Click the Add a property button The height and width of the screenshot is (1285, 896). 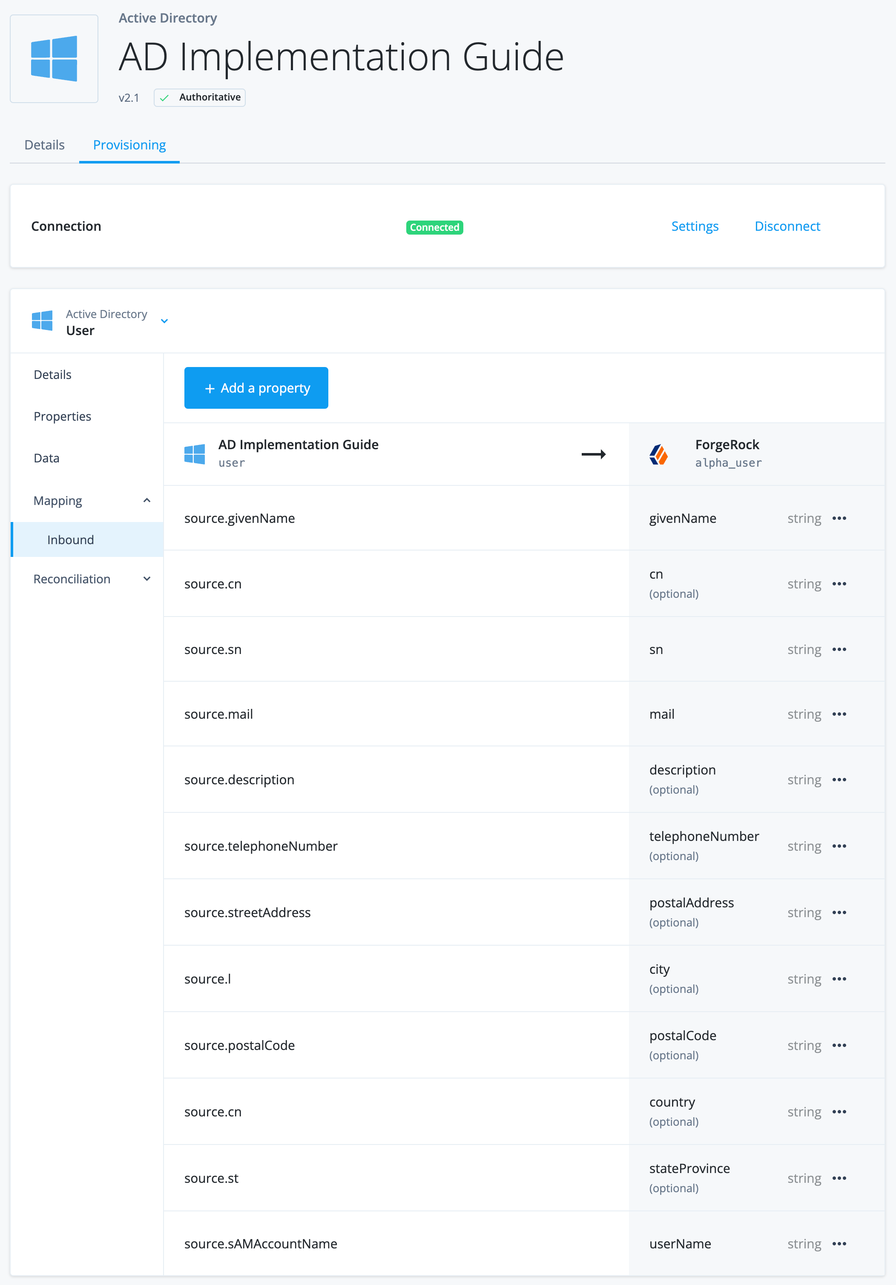click(256, 387)
